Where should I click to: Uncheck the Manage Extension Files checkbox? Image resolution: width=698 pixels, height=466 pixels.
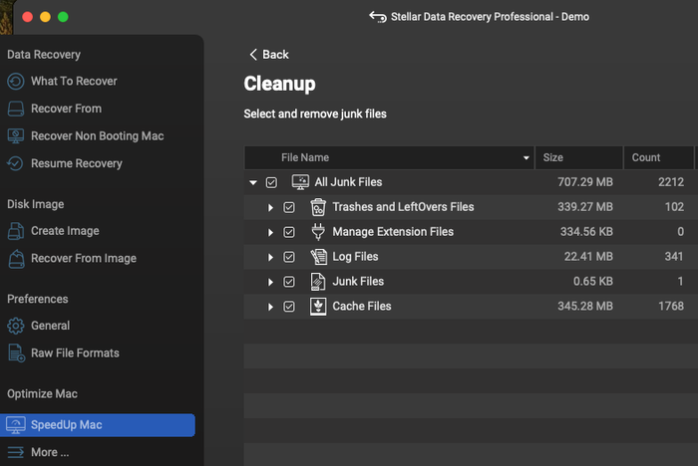289,232
